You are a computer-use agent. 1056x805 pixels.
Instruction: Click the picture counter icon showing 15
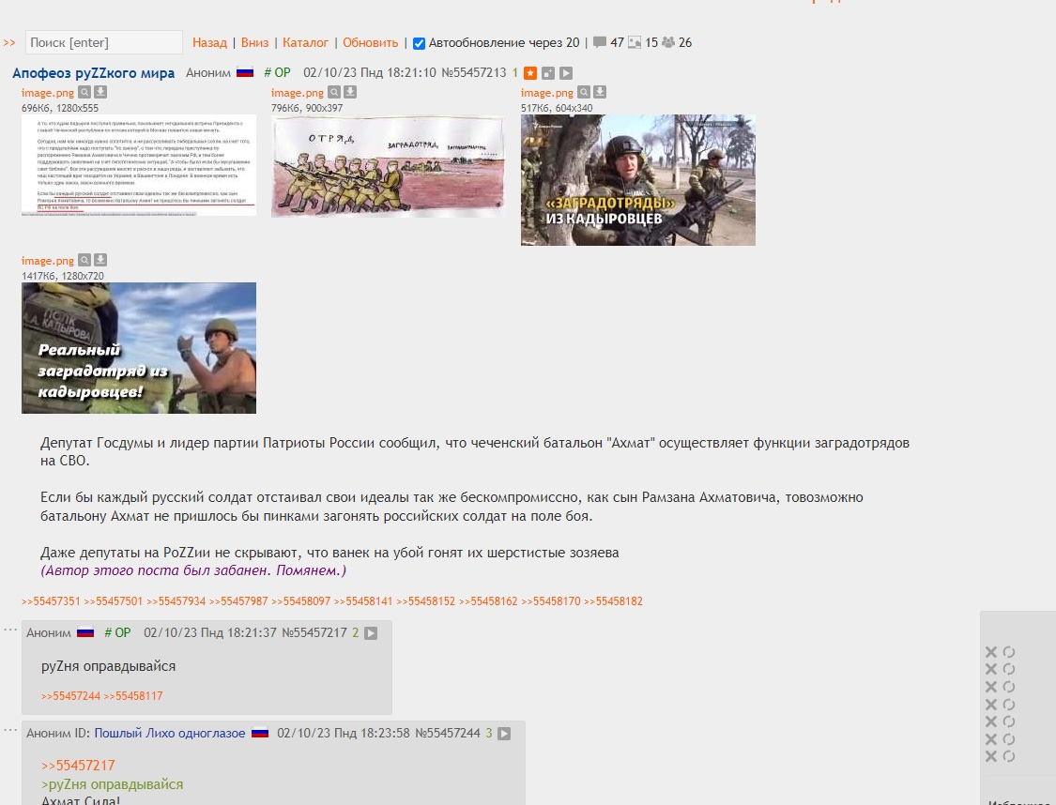(635, 42)
